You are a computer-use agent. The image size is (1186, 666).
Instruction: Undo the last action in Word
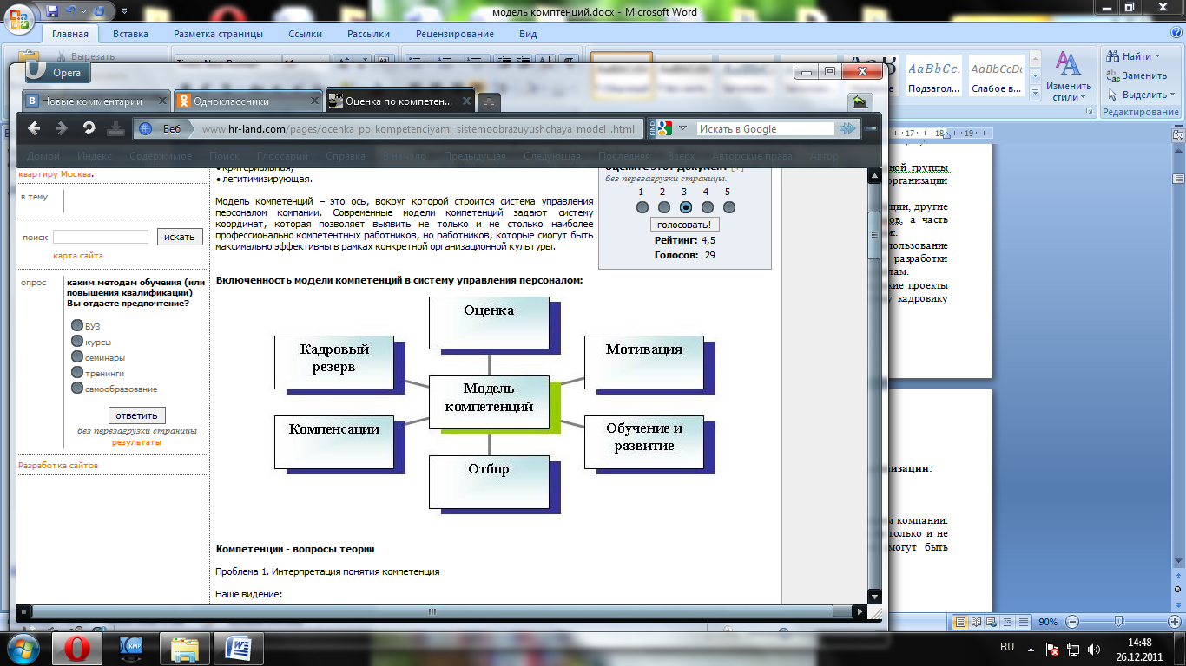73,10
